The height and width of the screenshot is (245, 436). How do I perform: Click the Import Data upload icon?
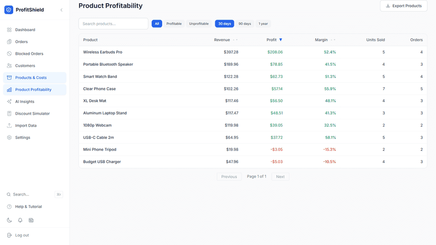9,125
